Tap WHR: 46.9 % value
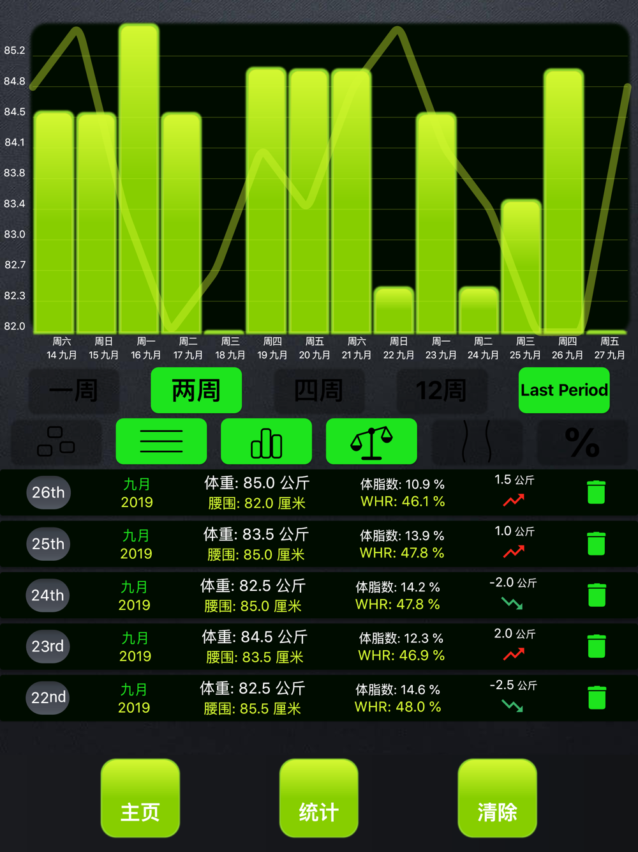 click(x=401, y=655)
